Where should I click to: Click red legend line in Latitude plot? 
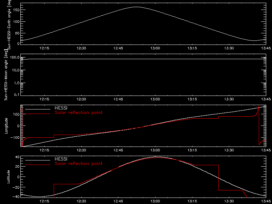38,165
